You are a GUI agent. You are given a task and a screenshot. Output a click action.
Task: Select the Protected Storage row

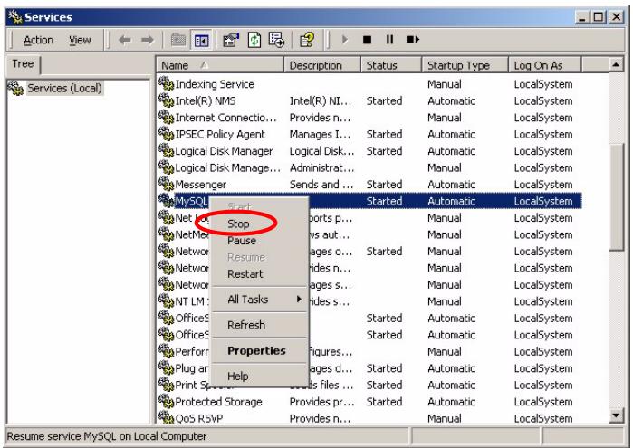[x=369, y=402]
